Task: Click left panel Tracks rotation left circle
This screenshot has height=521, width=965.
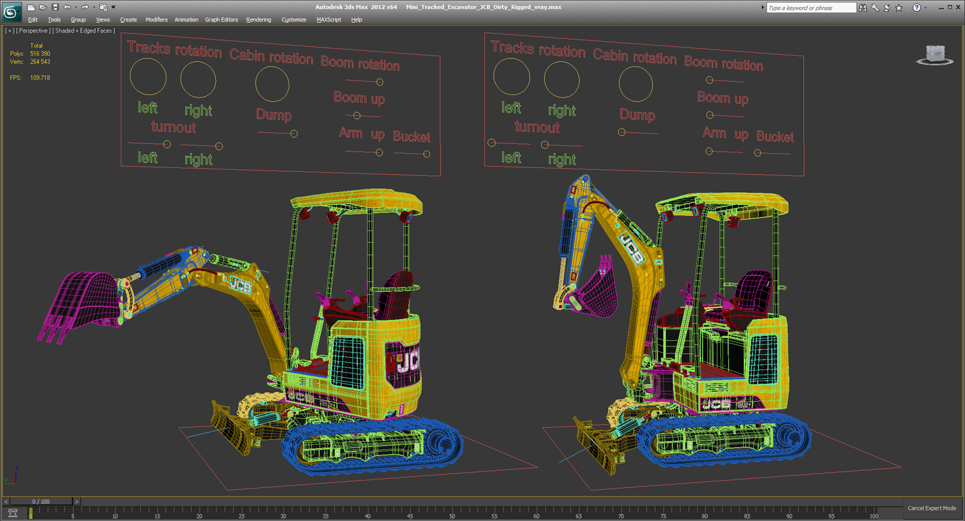Action: (148, 77)
